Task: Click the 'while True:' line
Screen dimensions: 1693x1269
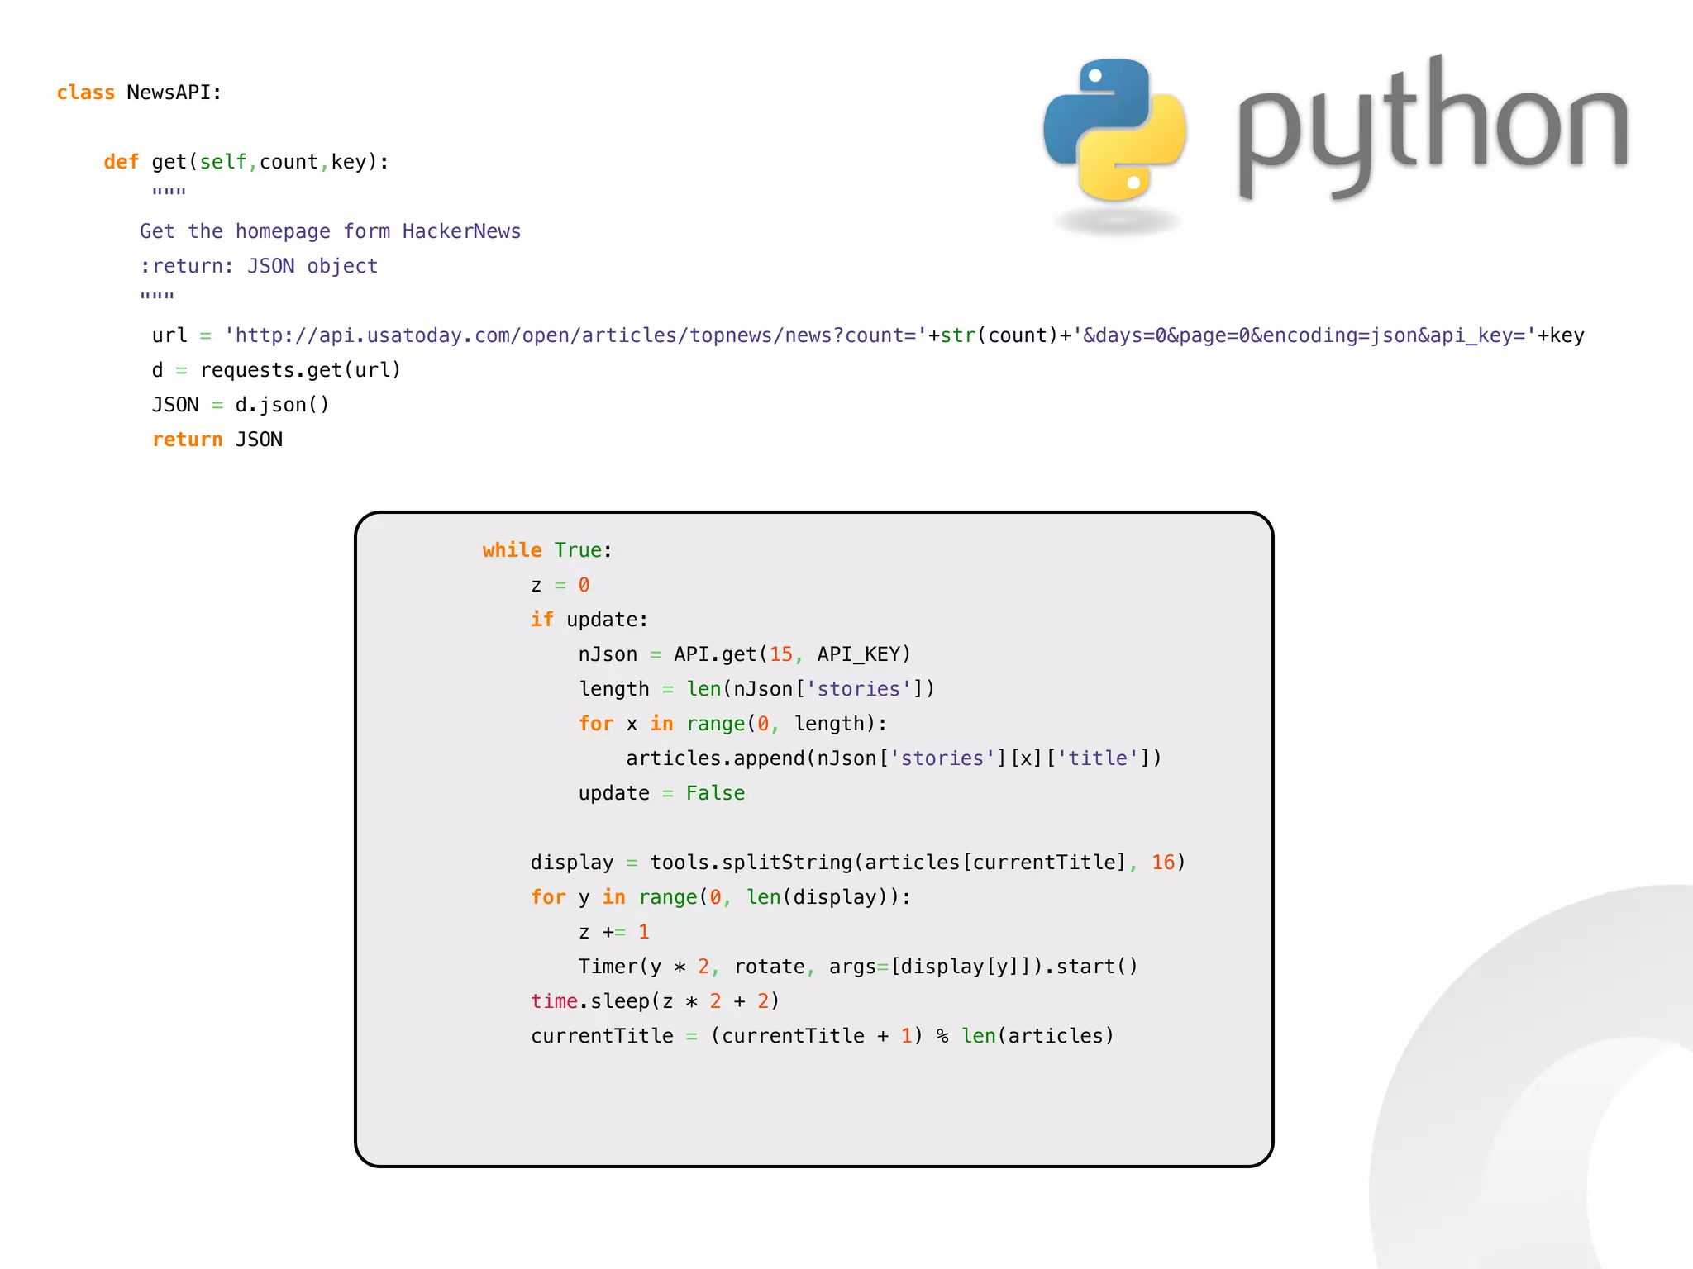Action: 547,550
